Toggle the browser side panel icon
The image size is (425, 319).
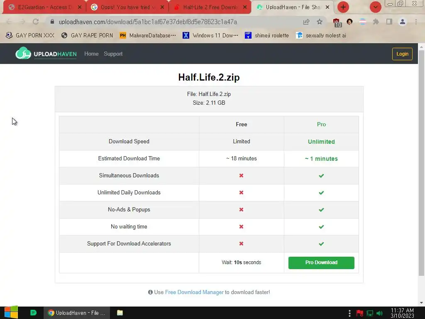pos(389,22)
